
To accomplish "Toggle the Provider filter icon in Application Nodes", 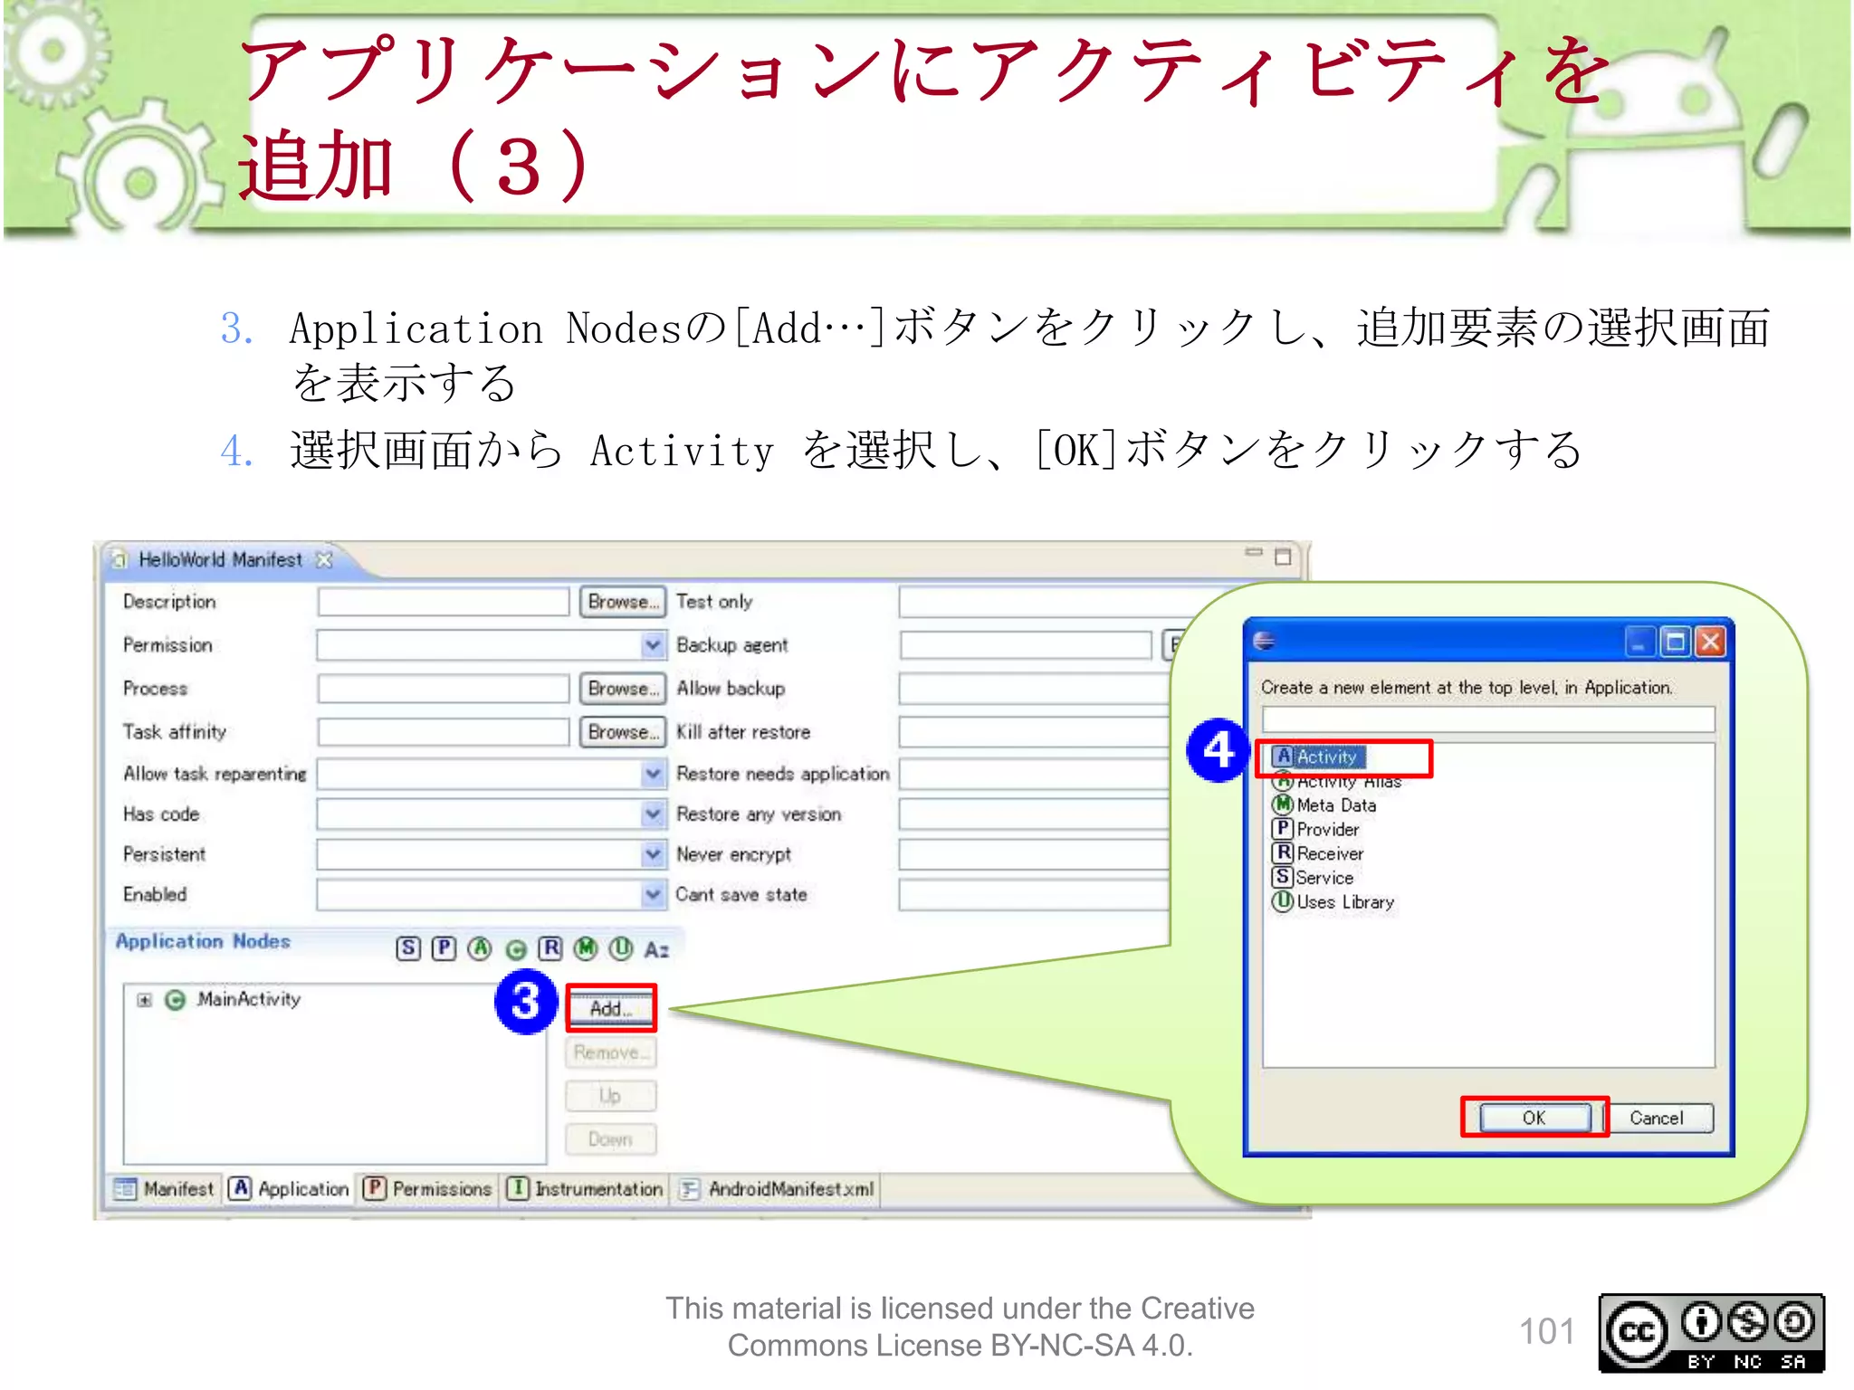I will pos(444,947).
